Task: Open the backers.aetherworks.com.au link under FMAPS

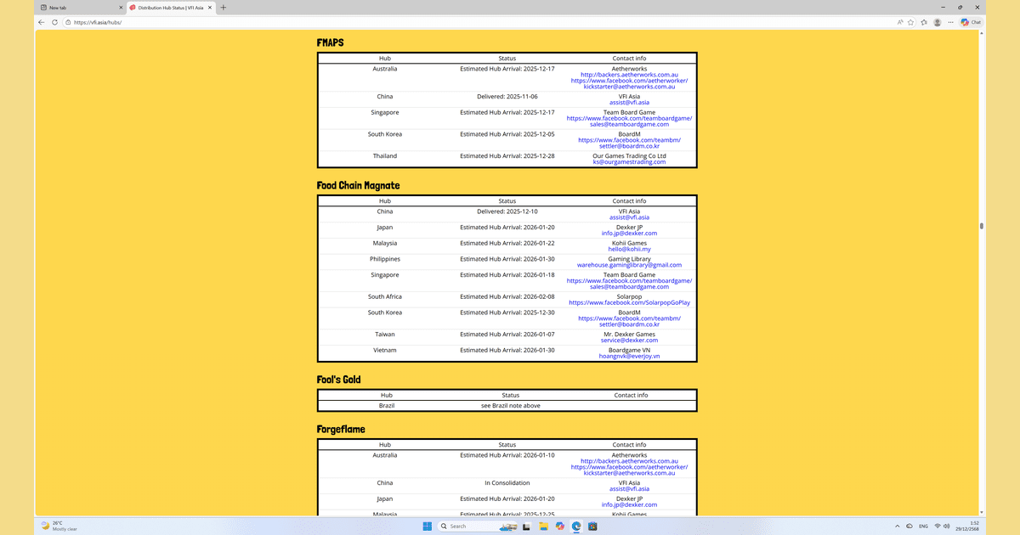Action: coord(629,75)
